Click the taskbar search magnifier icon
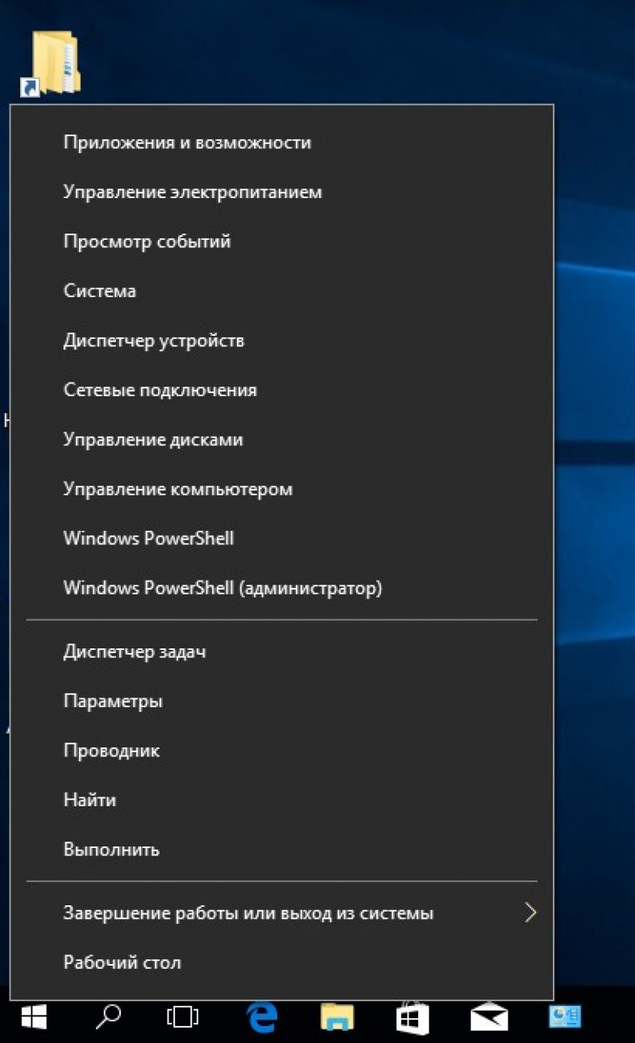The image size is (635, 1043). [x=107, y=1017]
